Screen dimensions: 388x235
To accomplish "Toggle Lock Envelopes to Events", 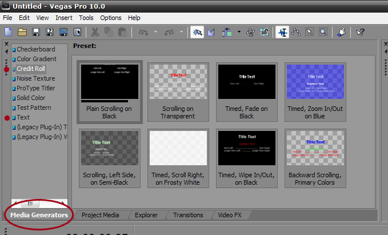I will (250, 32).
